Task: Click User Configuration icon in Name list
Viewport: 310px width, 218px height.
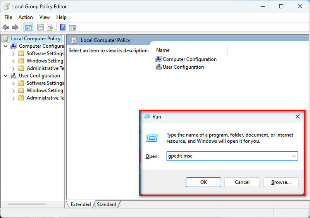Action: [158, 67]
